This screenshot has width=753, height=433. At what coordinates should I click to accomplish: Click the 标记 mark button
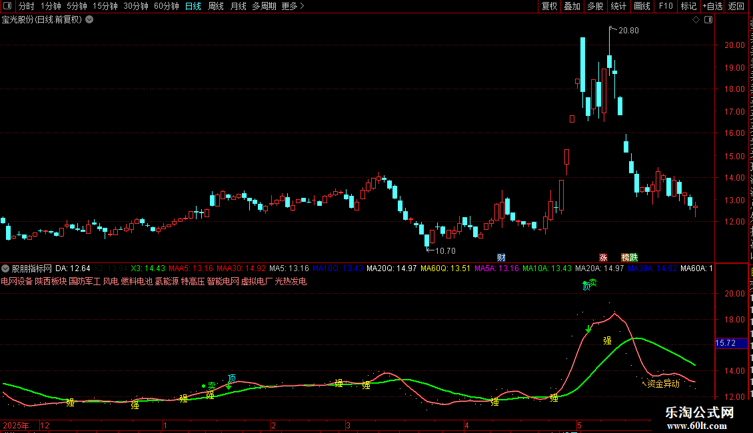(688, 6)
